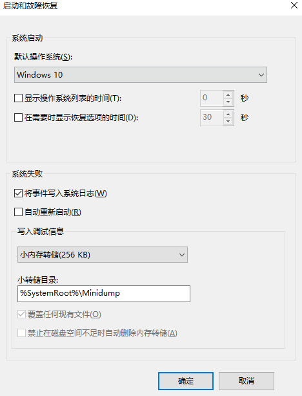The height and width of the screenshot is (396, 302).
Task: Toggle 覆盖任何现有文件 checkbox
Action: tap(22, 314)
